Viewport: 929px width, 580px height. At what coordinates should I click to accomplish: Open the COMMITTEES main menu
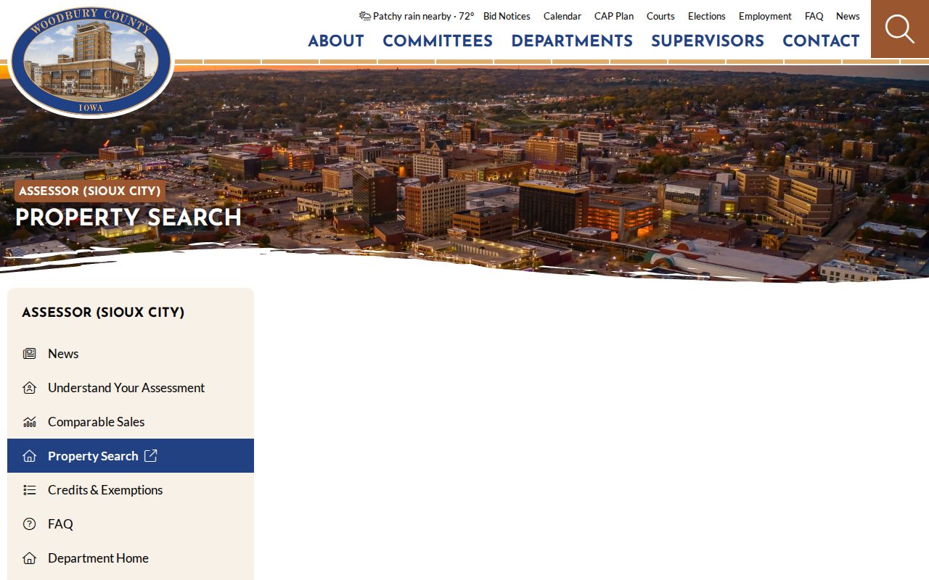tap(438, 41)
